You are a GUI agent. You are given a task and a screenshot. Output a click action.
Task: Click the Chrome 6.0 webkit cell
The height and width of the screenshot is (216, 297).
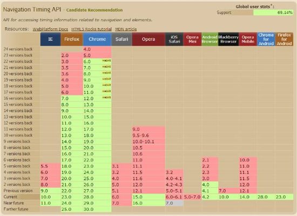point(97,62)
